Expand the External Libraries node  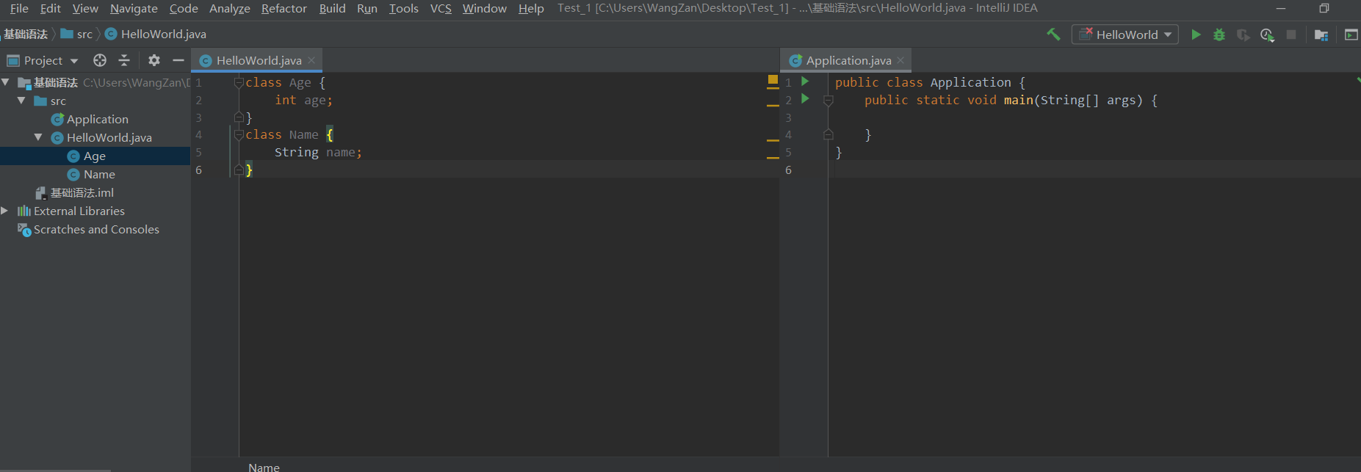tap(5, 211)
